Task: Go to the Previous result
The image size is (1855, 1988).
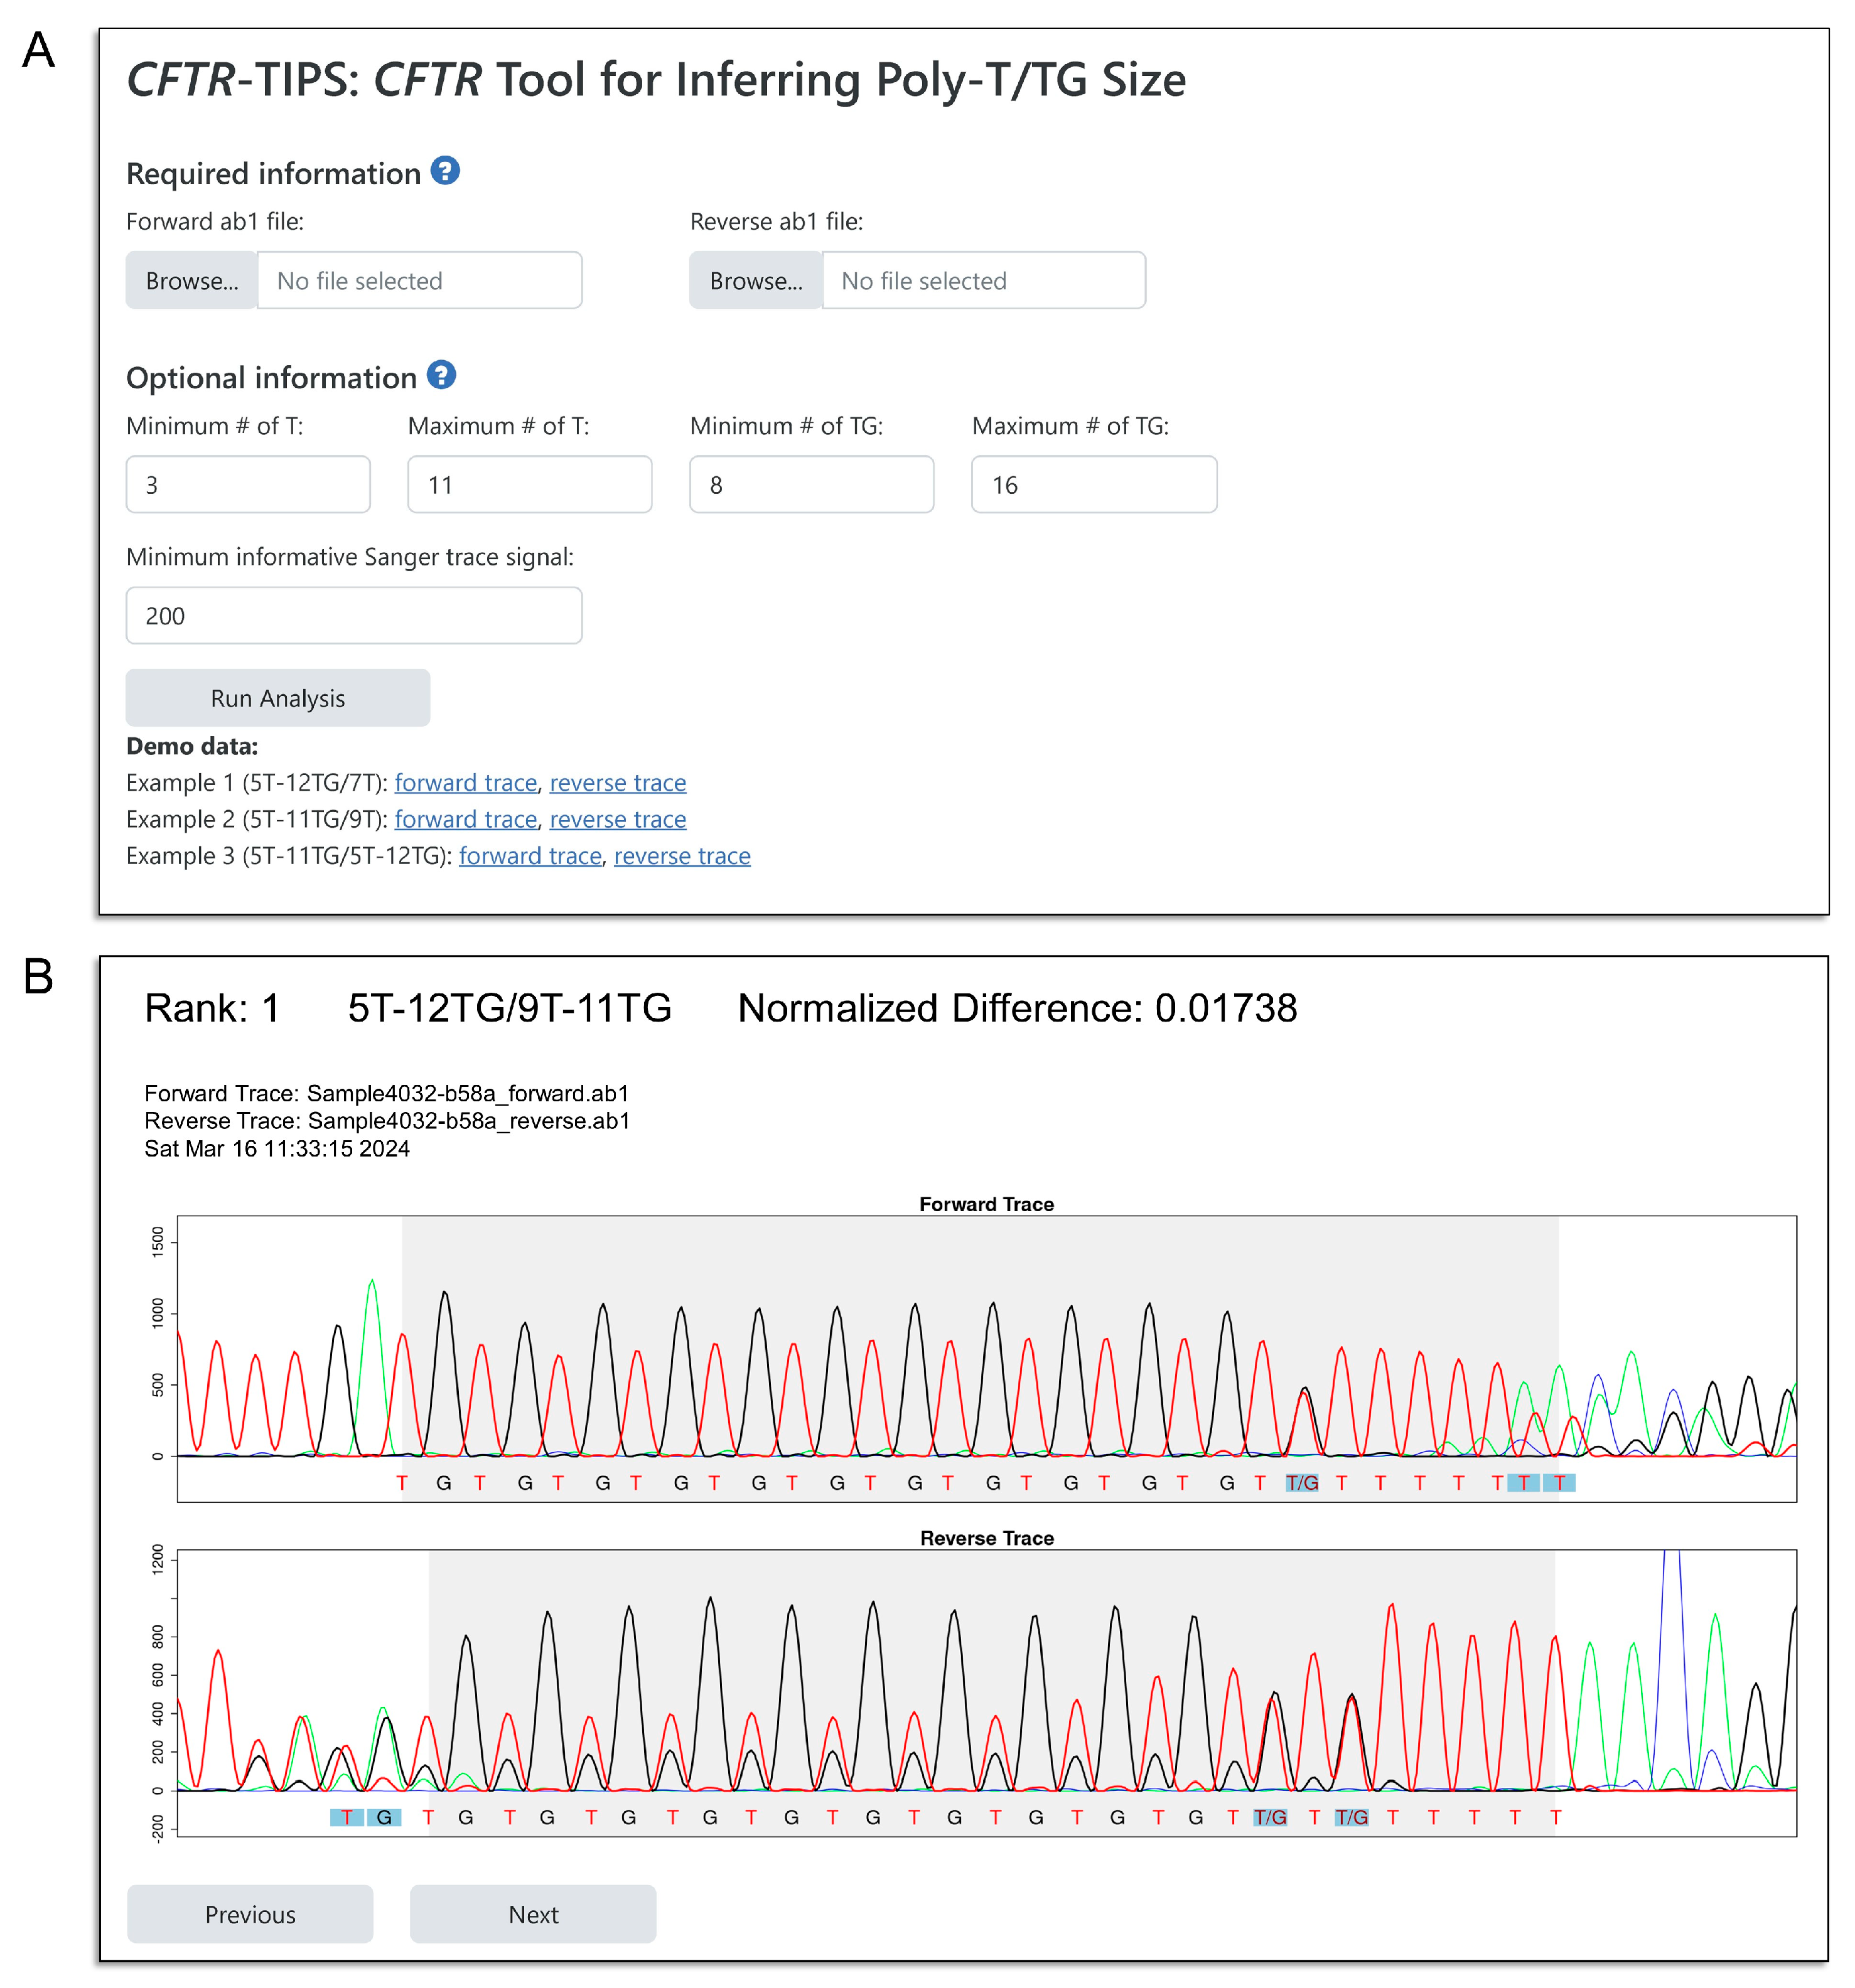Action: point(250,1914)
